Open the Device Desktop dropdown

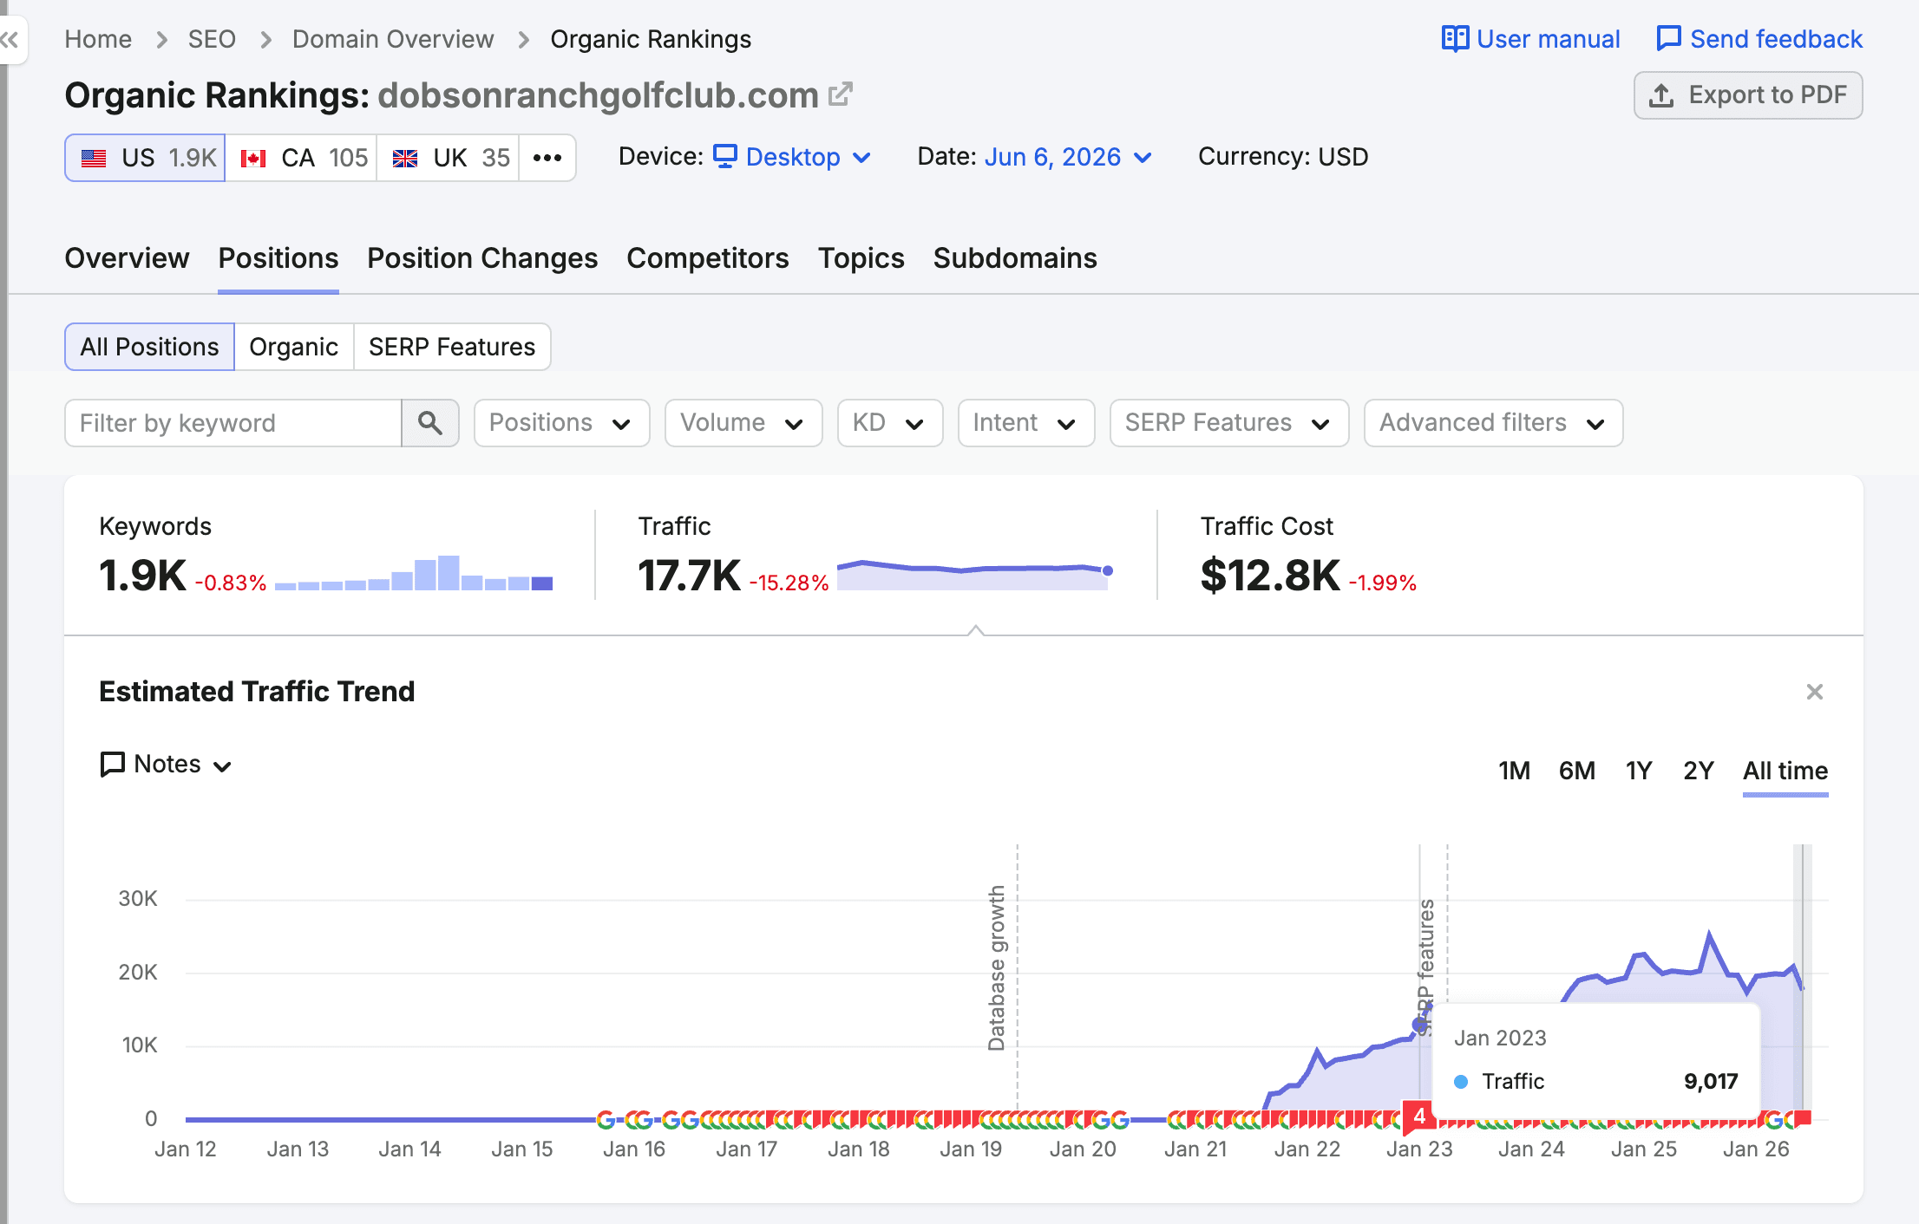[792, 157]
